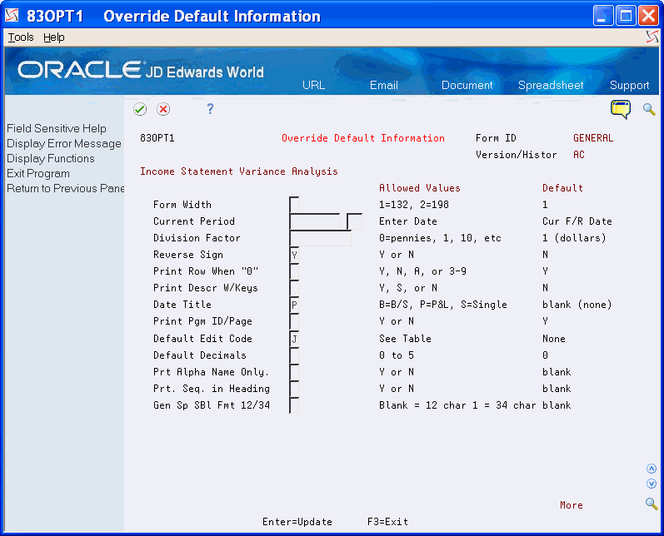Click the Date Title field containing P
This screenshot has width=664, height=536.
(294, 305)
